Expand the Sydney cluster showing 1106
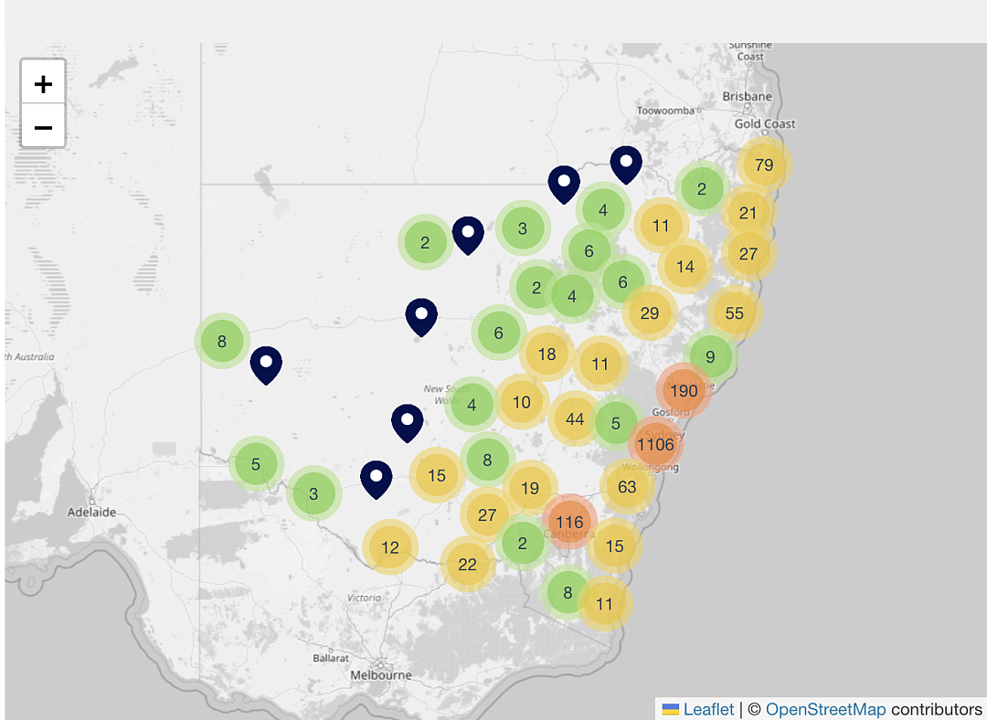 655,444
